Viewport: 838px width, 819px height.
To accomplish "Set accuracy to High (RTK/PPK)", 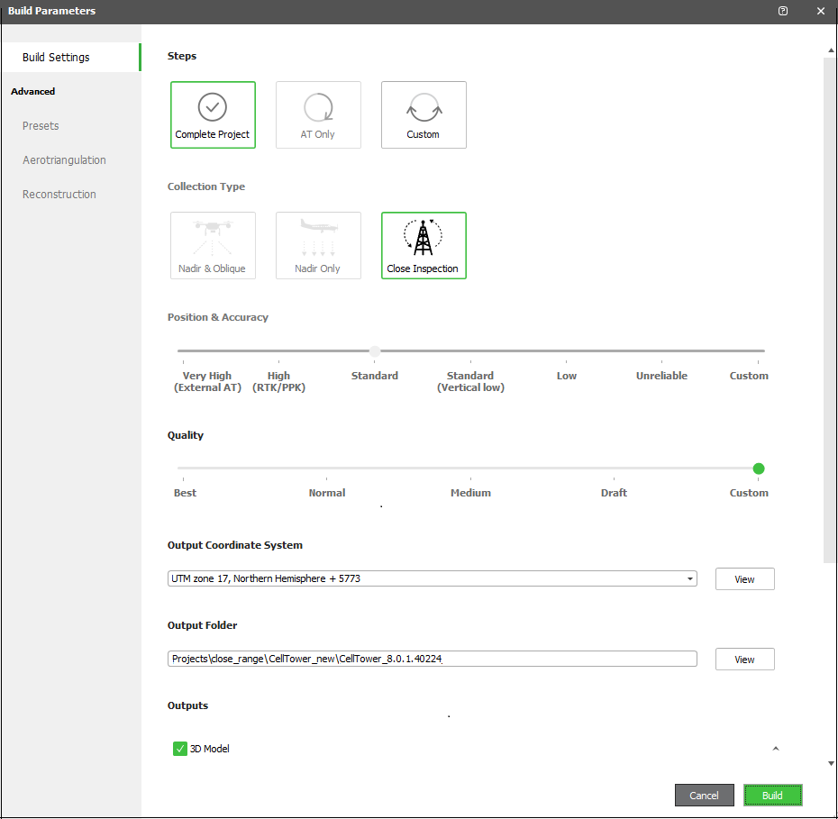I will (278, 351).
